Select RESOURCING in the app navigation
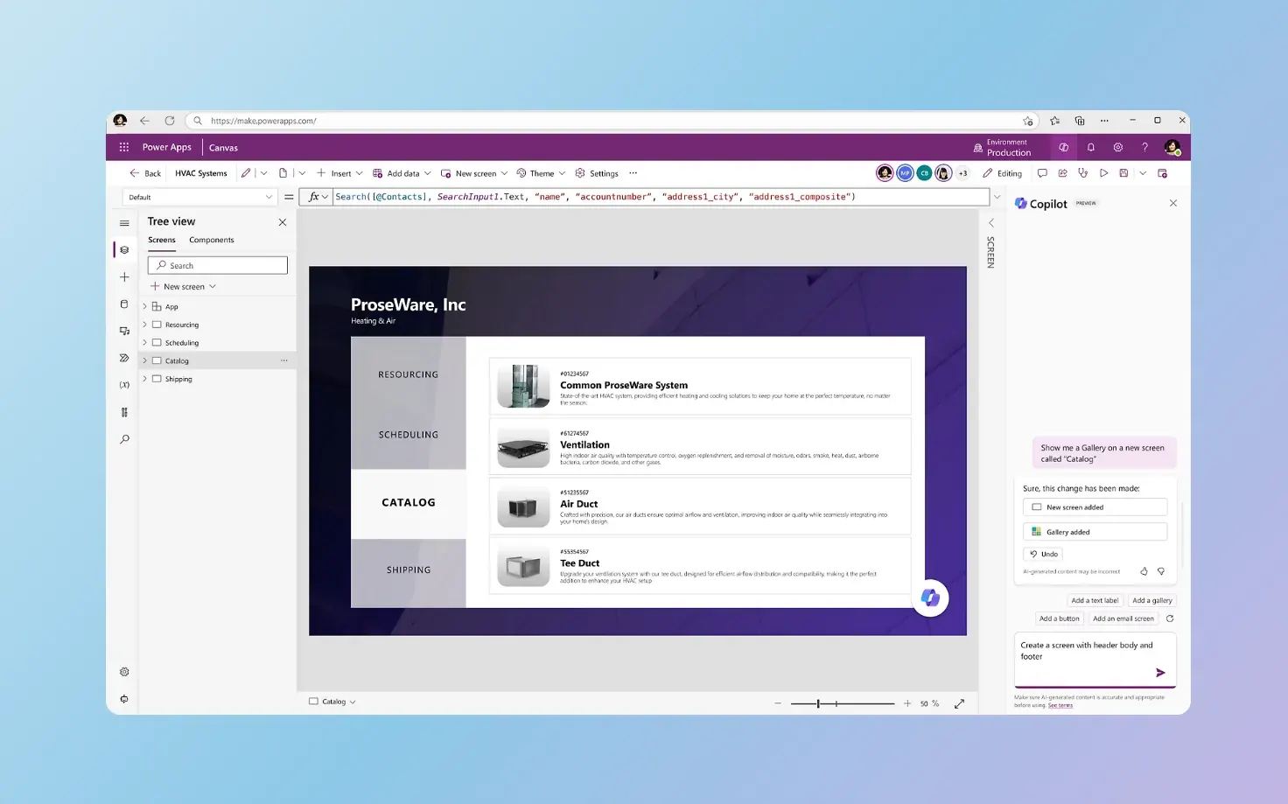Image resolution: width=1288 pixels, height=804 pixels. pos(409,374)
